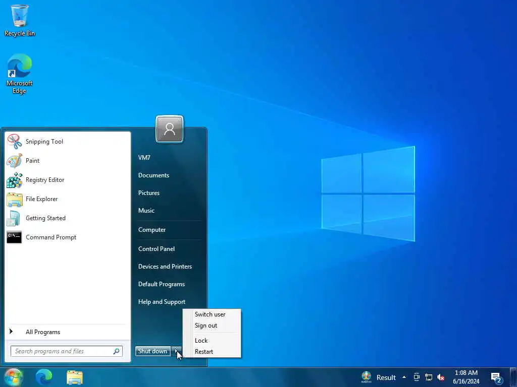Open the Command Prompt black console icon
The image size is (517, 387).
point(14,237)
